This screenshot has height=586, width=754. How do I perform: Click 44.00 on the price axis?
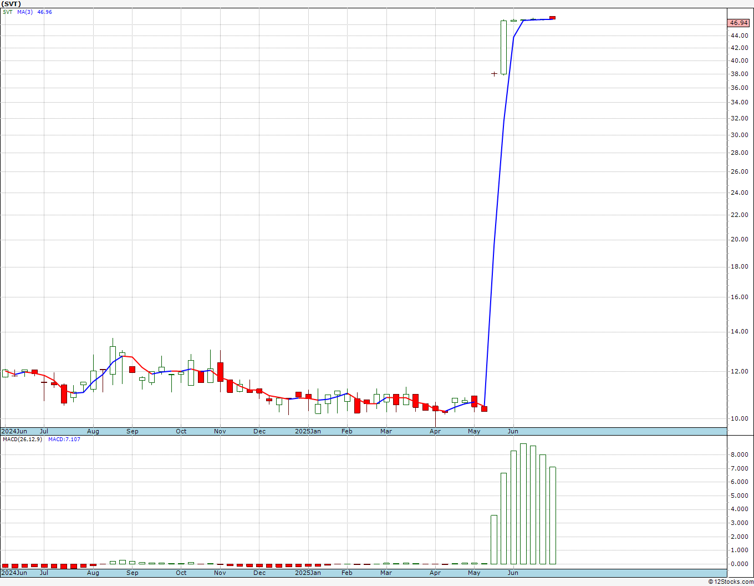click(x=738, y=36)
